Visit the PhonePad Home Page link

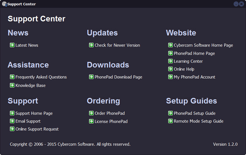[194, 53]
